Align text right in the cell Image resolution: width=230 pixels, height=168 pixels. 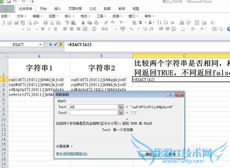(x=78, y=29)
